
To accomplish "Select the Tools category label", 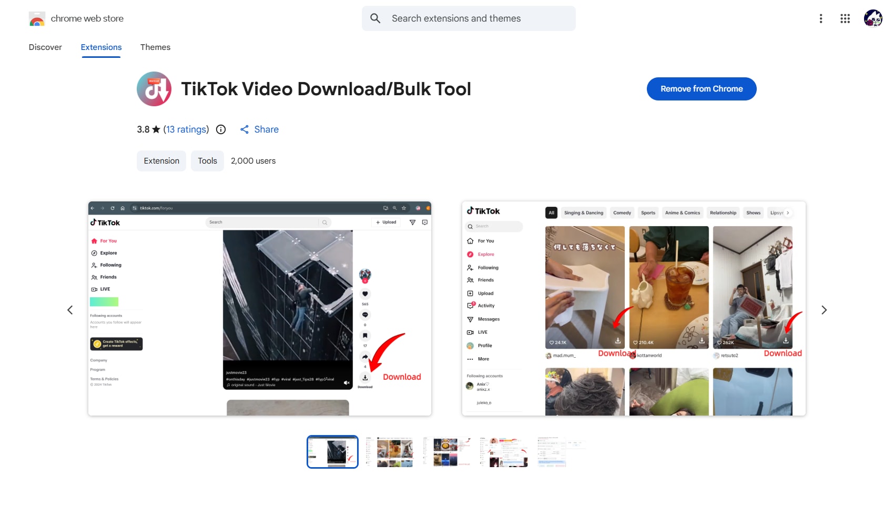I will 207,161.
